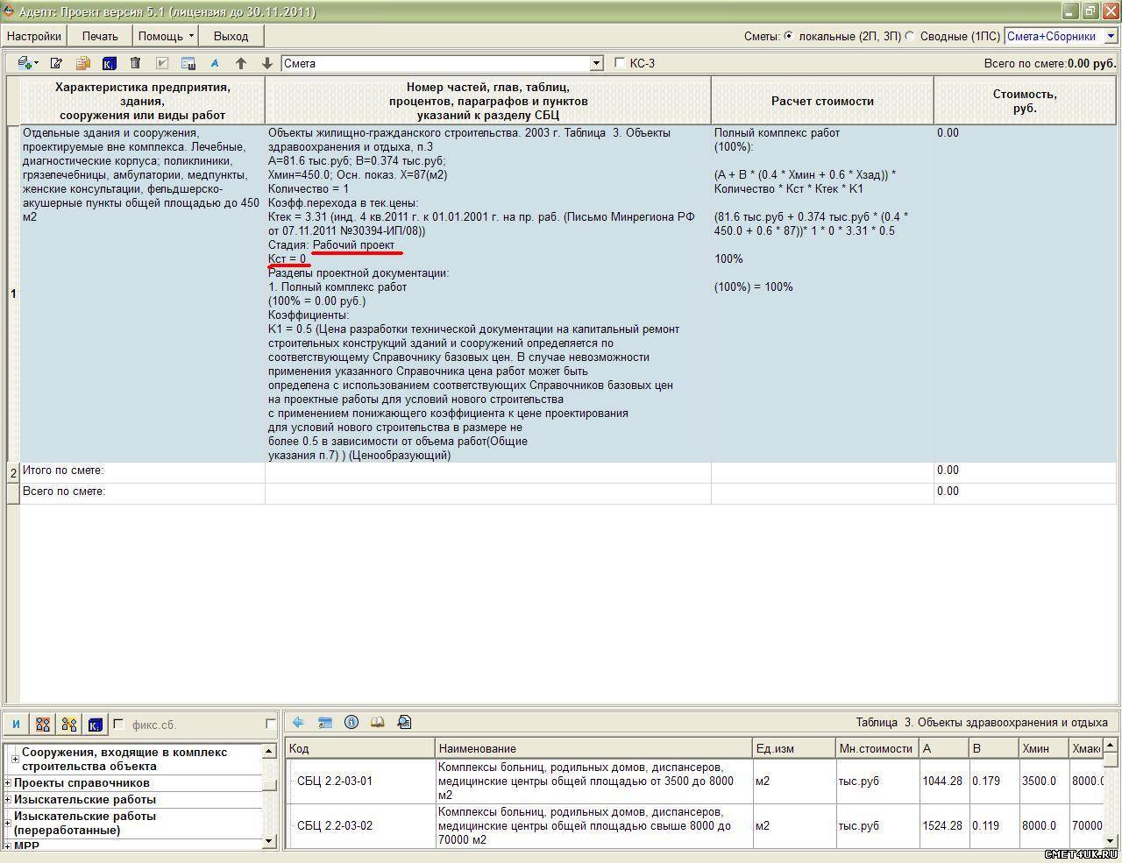Click the open book reference icon
Image resolution: width=1122 pixels, height=863 pixels.
pyautogui.click(x=377, y=723)
